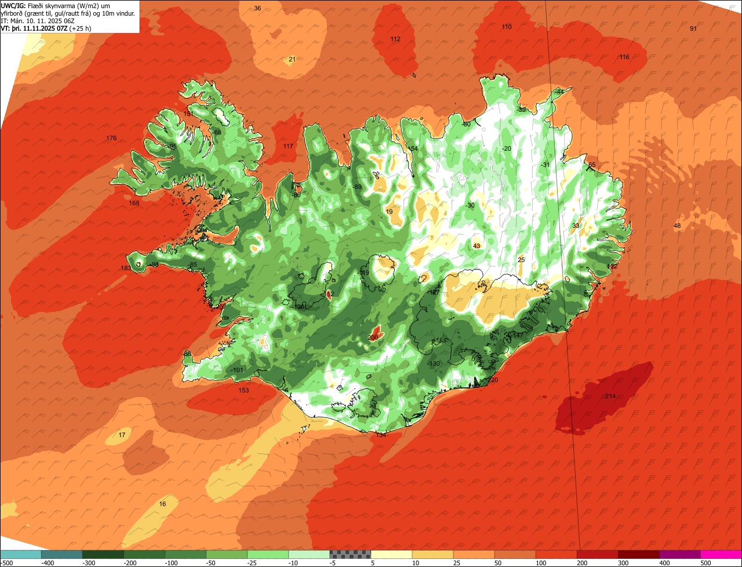
Task: Click the map value 36 at the top
Action: 257,8
